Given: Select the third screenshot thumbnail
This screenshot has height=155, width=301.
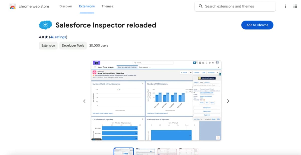Looking at the screenshot, I should coord(167,151).
